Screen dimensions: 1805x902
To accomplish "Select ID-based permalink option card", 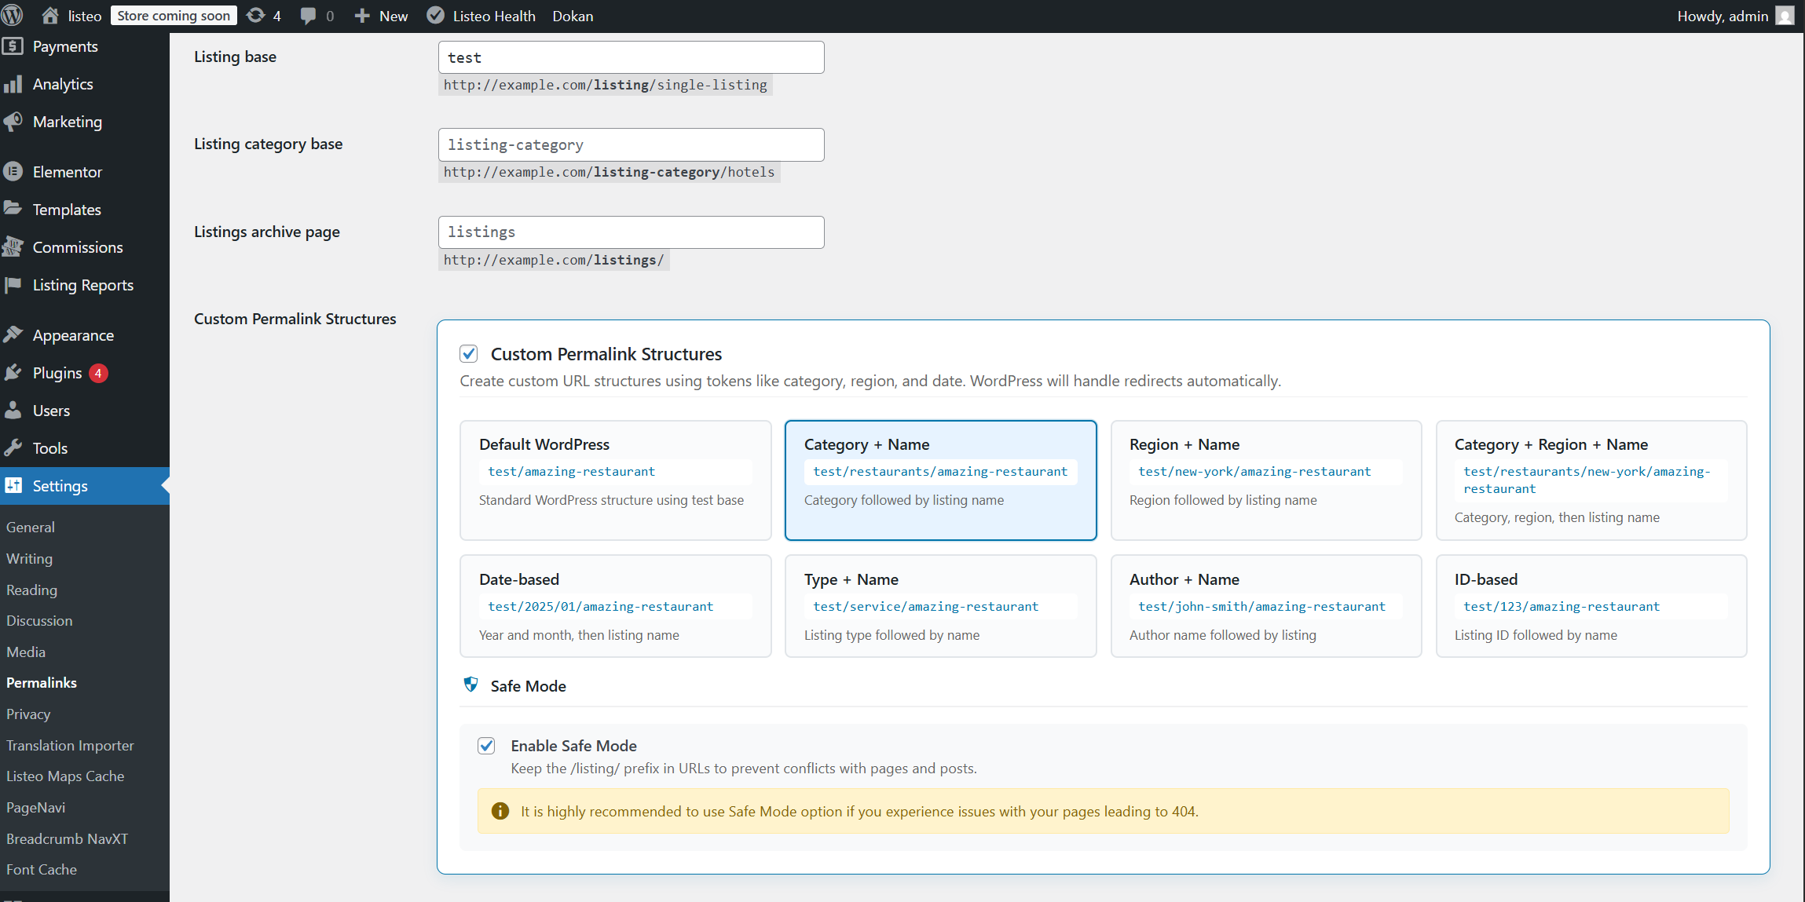I will [1591, 605].
